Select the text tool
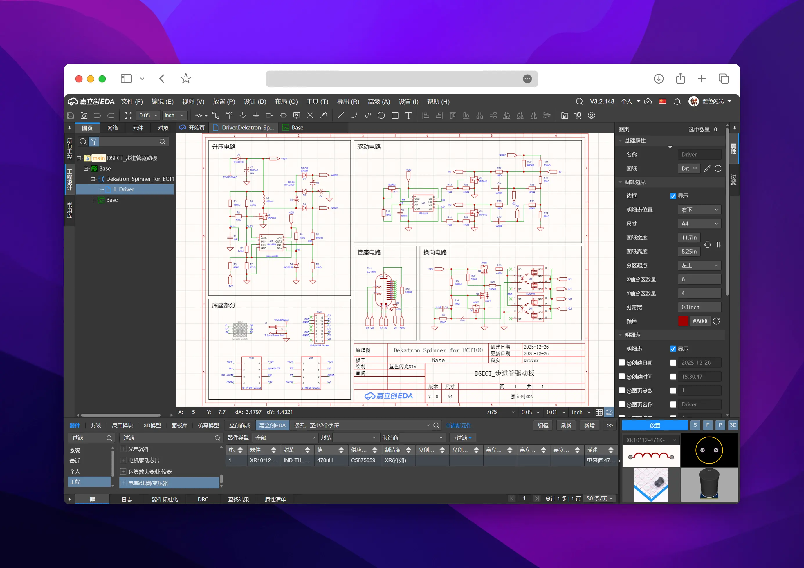804x568 pixels. coord(408,115)
